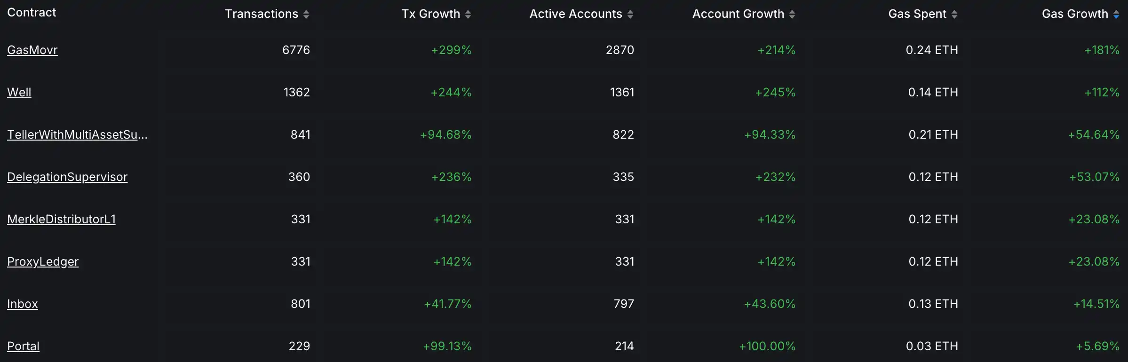
Task: Open the GasMovr contract link
Action: [32, 50]
